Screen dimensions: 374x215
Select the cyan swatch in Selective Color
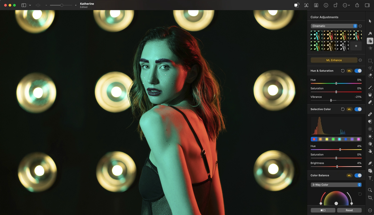coord(339,139)
